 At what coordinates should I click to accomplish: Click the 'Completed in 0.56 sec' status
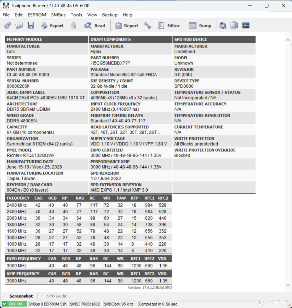(158, 304)
